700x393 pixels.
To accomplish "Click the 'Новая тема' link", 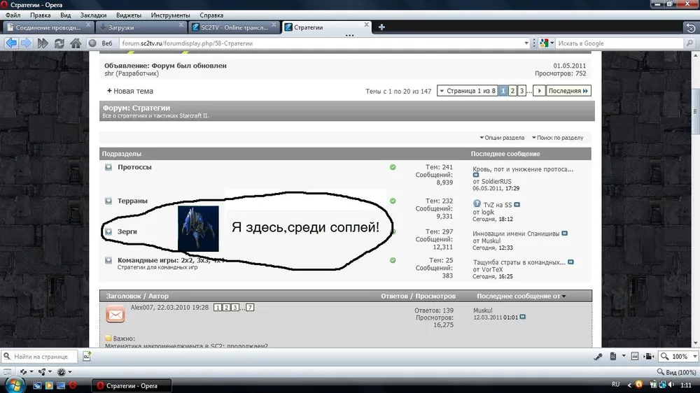I will [129, 91].
